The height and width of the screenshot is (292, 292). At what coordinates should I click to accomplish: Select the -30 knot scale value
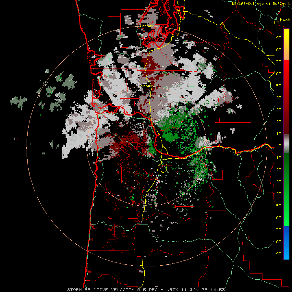coord(277,182)
